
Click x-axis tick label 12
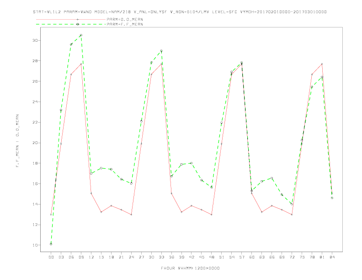click(x=91, y=257)
